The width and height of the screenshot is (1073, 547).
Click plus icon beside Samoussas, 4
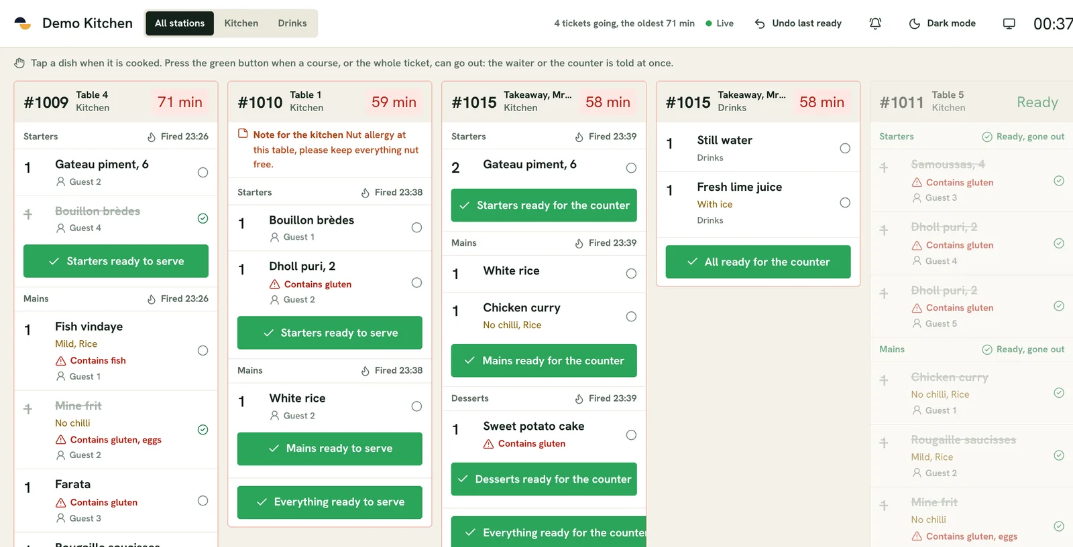884,167
